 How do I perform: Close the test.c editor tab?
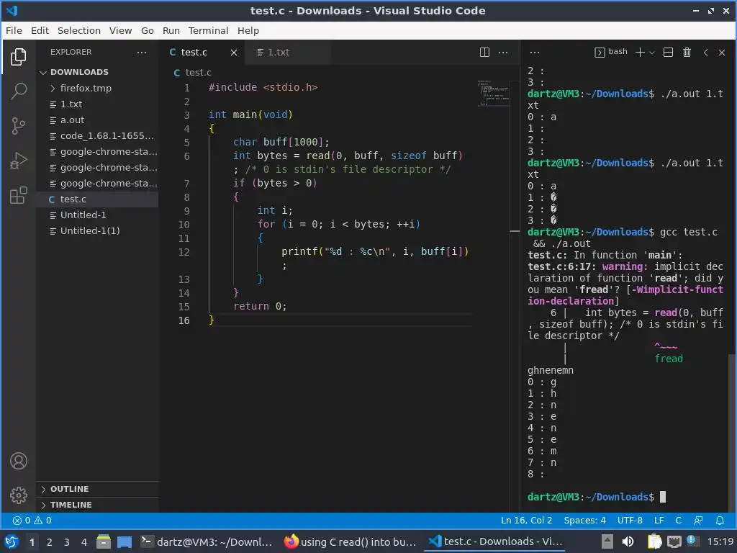tap(234, 52)
